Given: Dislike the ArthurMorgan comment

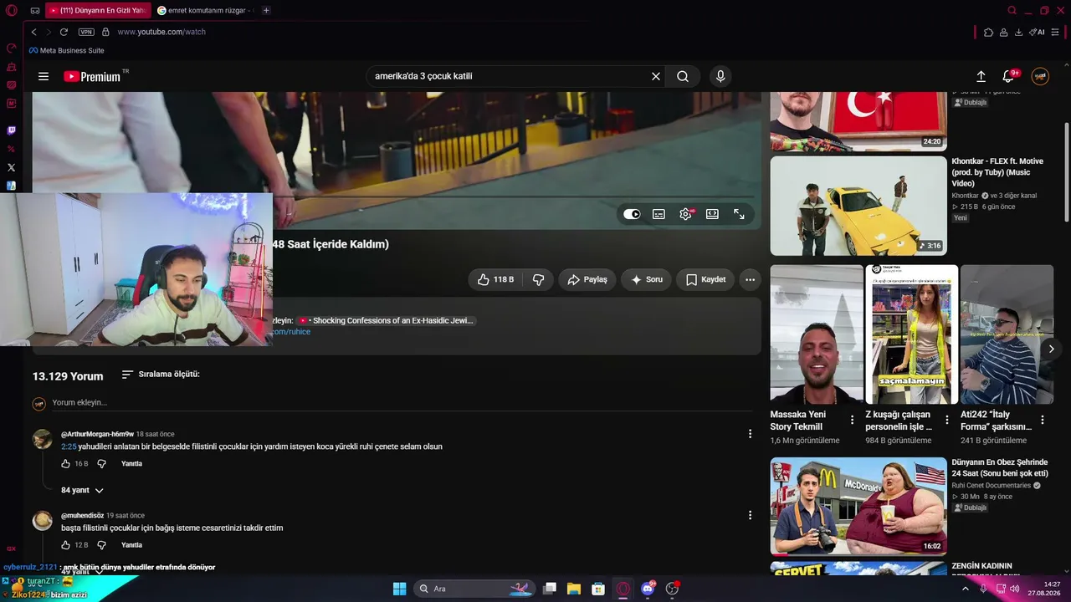Looking at the screenshot, I should pyautogui.click(x=101, y=464).
